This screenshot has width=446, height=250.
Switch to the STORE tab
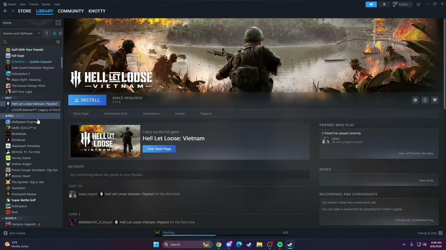[24, 11]
